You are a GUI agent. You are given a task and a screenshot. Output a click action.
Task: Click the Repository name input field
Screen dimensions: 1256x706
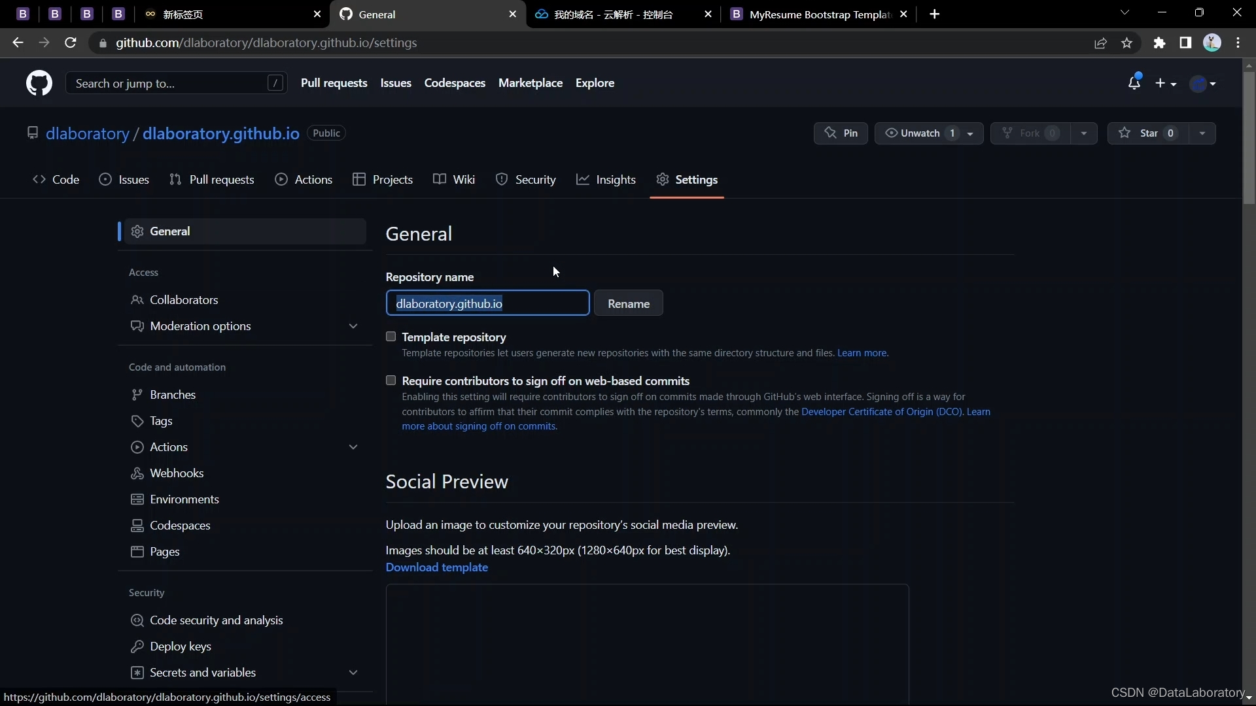click(x=487, y=303)
